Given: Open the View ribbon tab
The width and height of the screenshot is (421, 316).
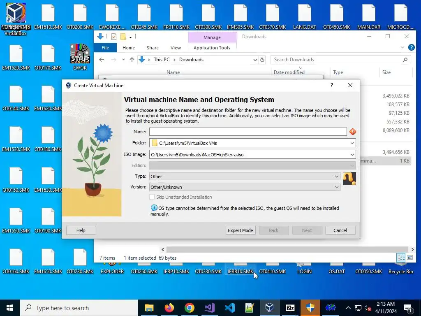Looking at the screenshot, I should 176,48.
